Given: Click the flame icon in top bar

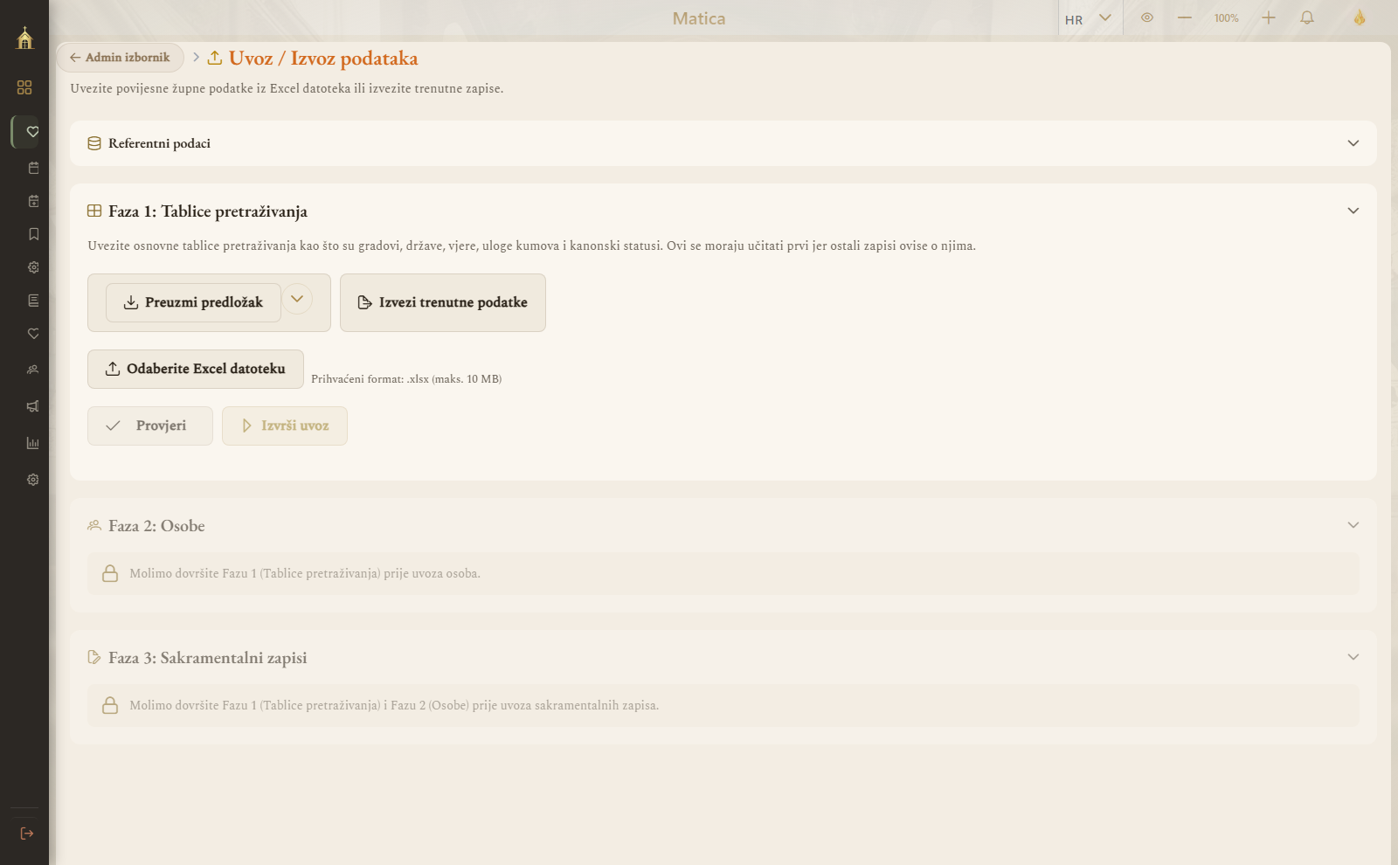Looking at the screenshot, I should (1360, 17).
